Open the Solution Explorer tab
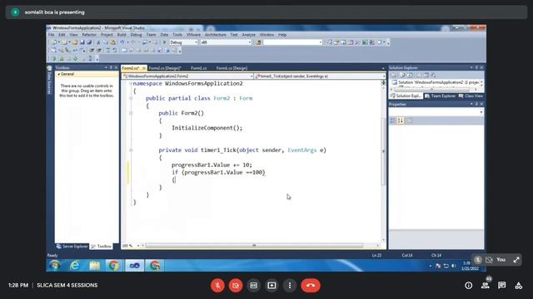 pyautogui.click(x=406, y=96)
